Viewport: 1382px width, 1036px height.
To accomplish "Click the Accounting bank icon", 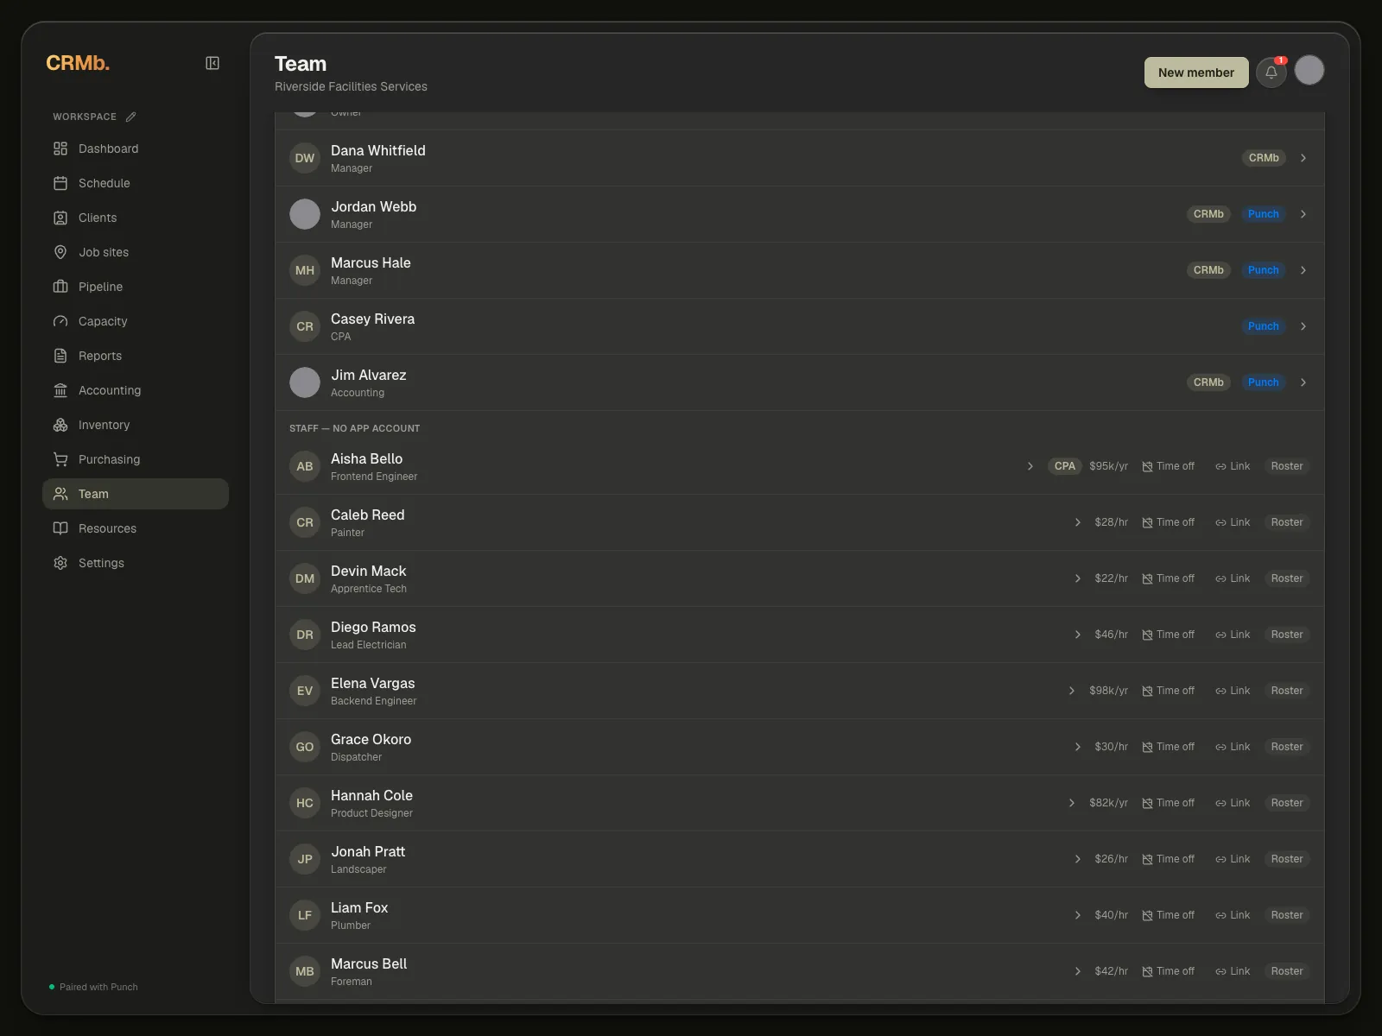I will [x=60, y=390].
